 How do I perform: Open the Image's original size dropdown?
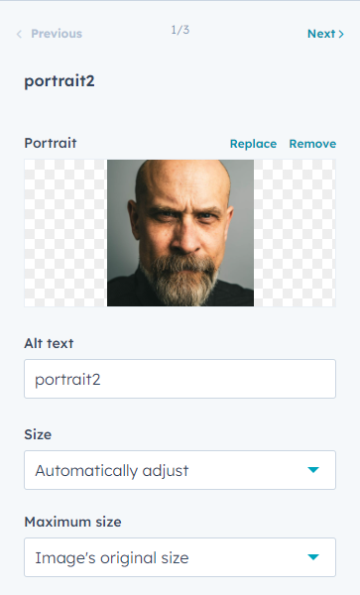click(180, 557)
